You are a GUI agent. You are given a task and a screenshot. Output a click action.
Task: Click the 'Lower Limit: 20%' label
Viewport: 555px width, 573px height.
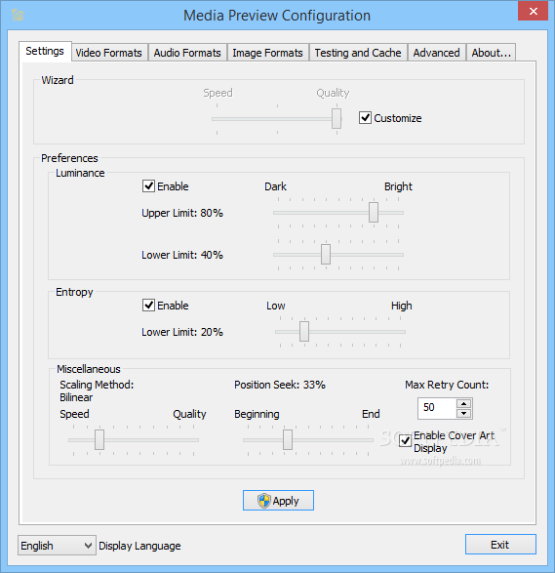(x=182, y=332)
